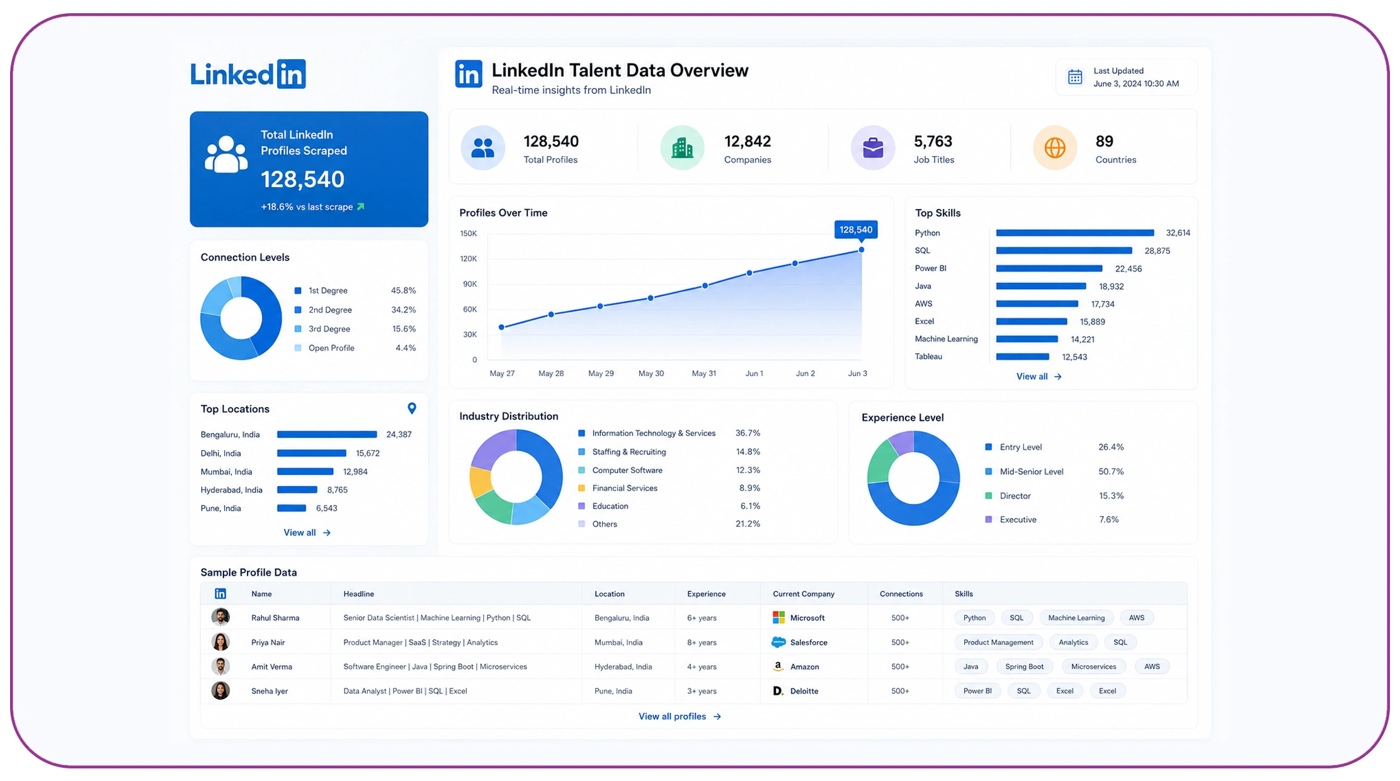This screenshot has width=1400, height=781.
Task: Click the Product Management skill tag
Action: [998, 642]
